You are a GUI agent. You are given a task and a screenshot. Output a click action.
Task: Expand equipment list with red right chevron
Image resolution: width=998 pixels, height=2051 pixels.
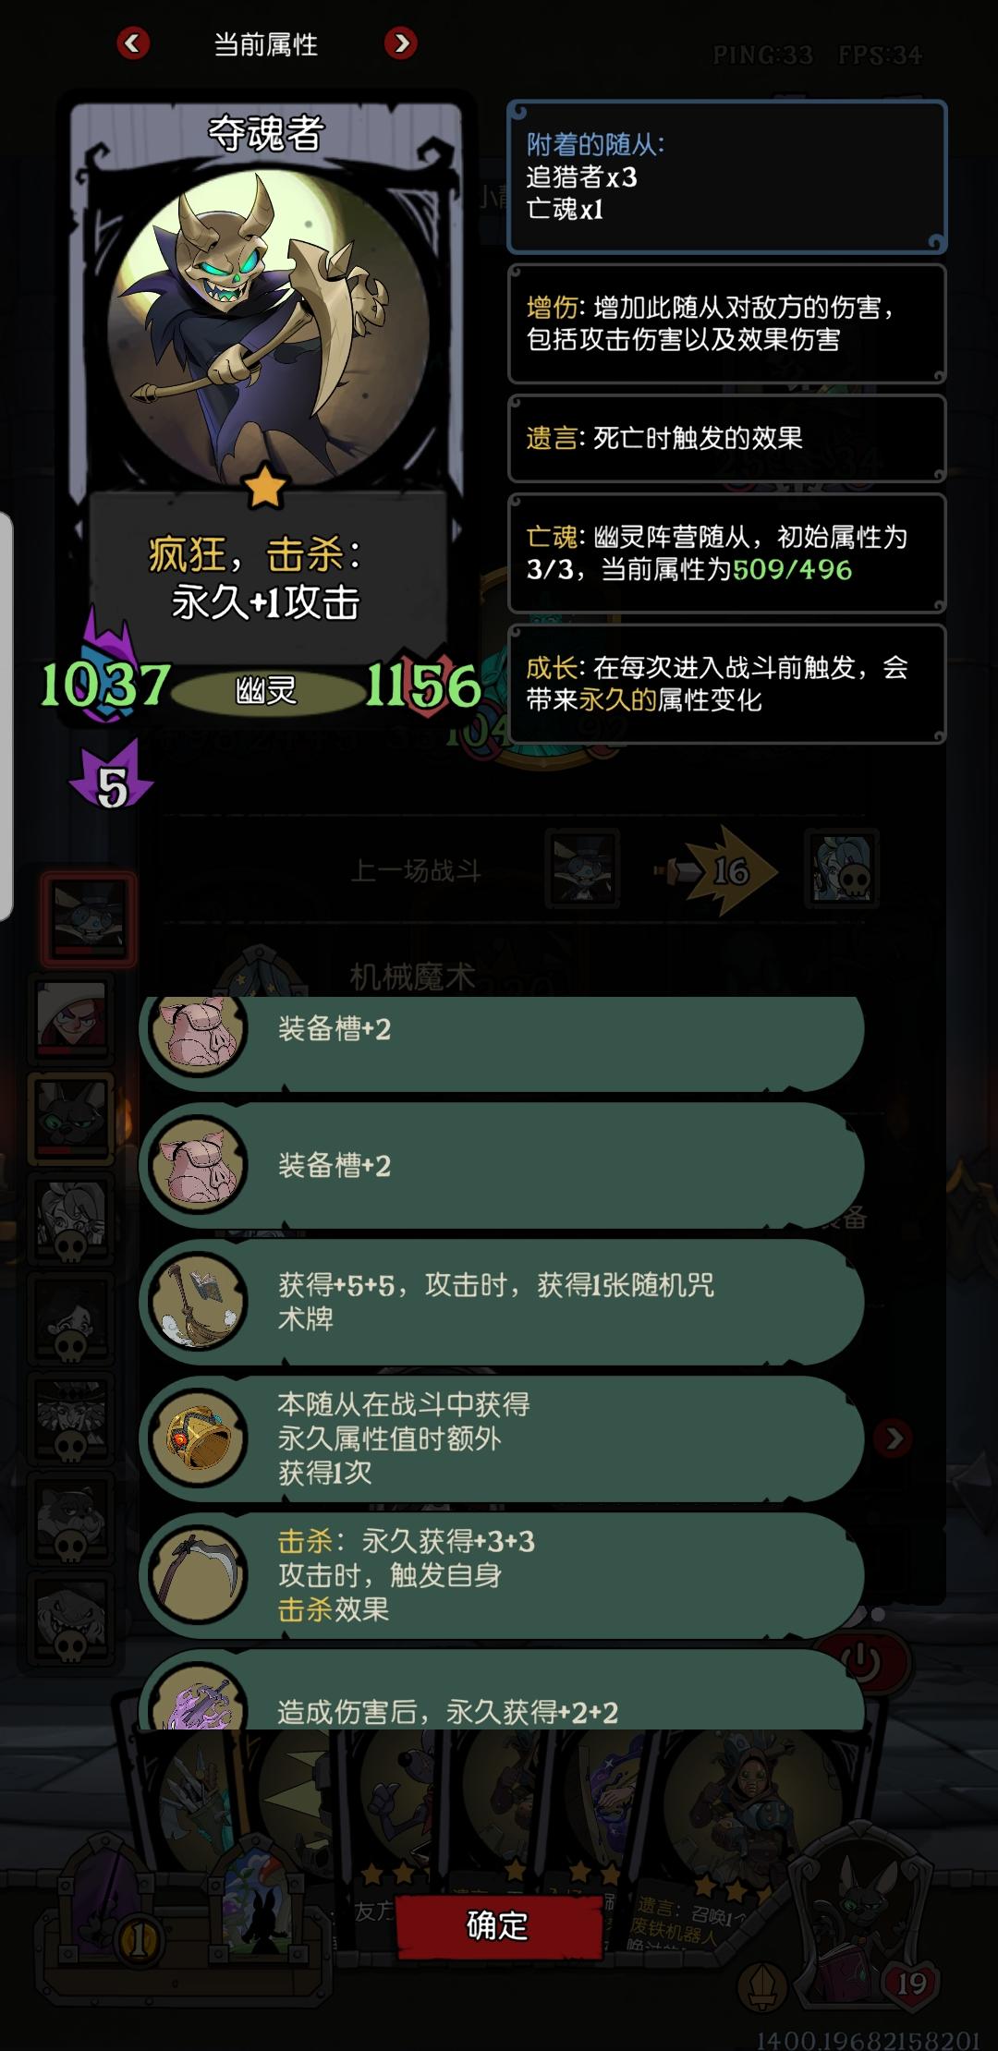point(893,1438)
